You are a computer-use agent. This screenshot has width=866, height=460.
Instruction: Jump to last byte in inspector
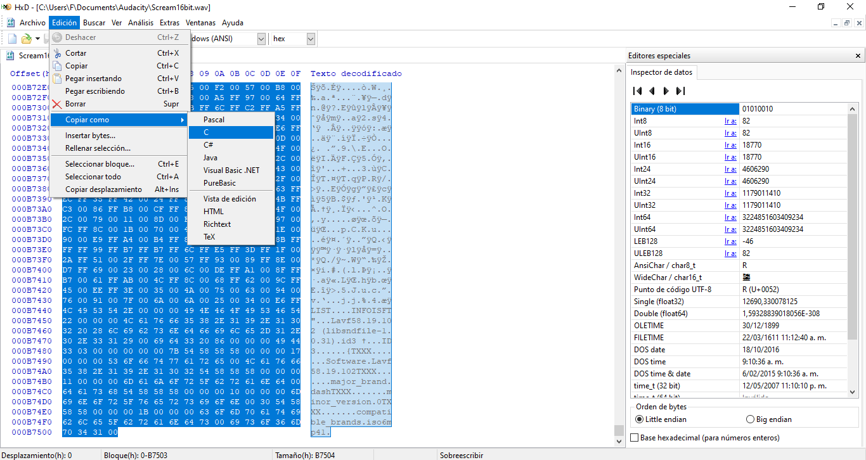[x=680, y=91]
